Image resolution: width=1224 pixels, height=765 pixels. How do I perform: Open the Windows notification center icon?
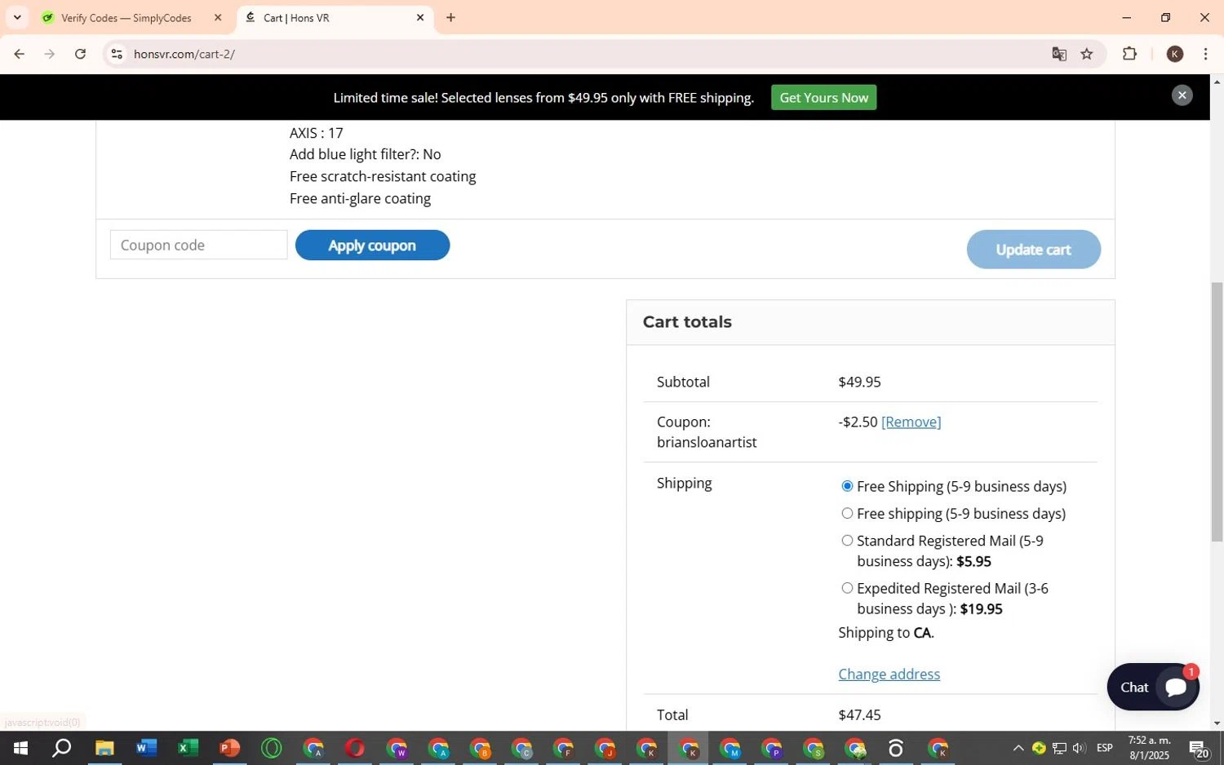pyautogui.click(x=1199, y=748)
